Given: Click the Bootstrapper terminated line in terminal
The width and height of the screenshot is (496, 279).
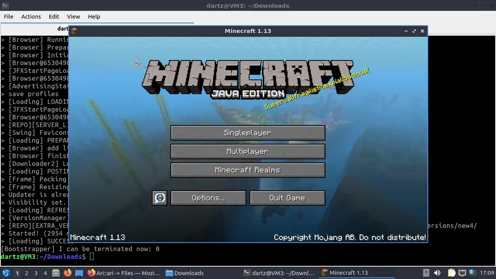Looking at the screenshot, I should click(80, 249).
